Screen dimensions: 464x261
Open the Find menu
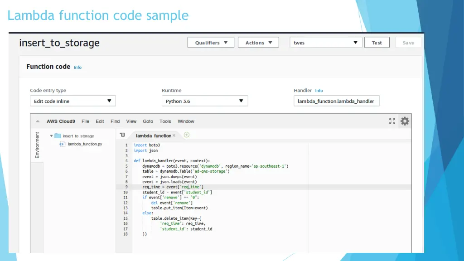point(115,121)
